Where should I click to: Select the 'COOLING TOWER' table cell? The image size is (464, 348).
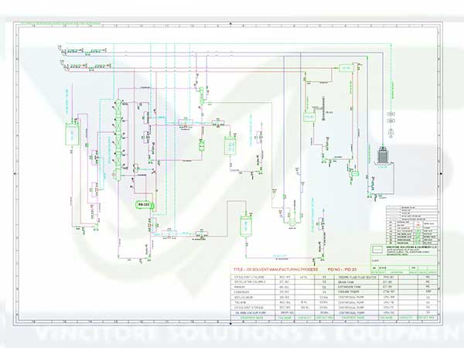point(357,292)
